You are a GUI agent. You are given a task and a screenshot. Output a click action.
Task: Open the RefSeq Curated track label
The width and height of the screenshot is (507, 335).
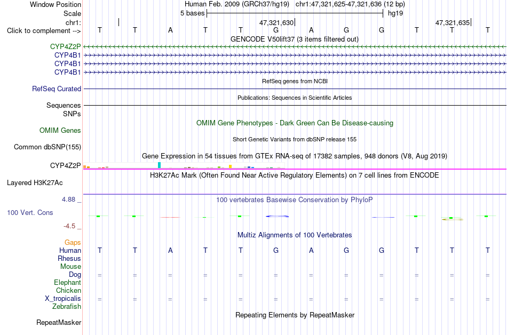(x=57, y=89)
